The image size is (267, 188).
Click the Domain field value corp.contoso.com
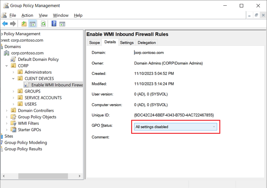coord(149,52)
